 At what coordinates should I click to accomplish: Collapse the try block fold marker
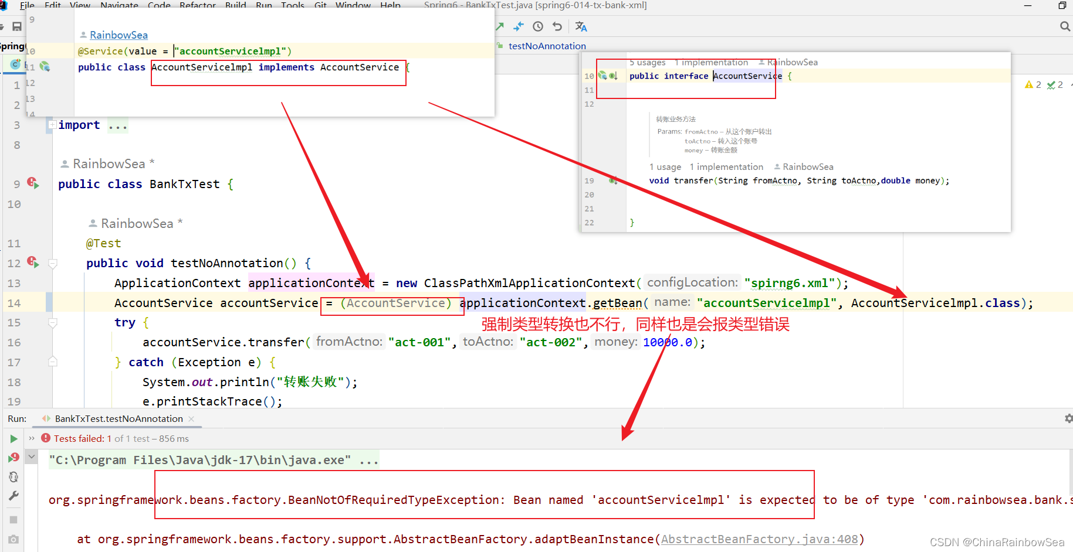point(52,323)
